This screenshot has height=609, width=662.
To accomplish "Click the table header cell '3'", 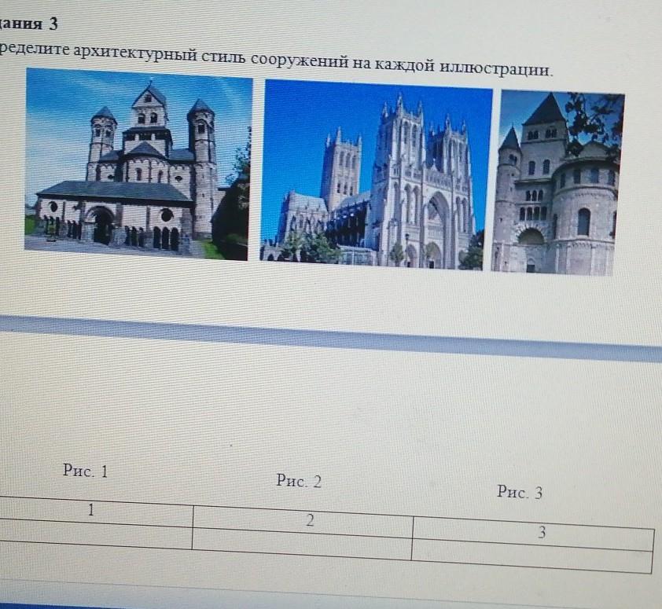I will (x=533, y=534).
